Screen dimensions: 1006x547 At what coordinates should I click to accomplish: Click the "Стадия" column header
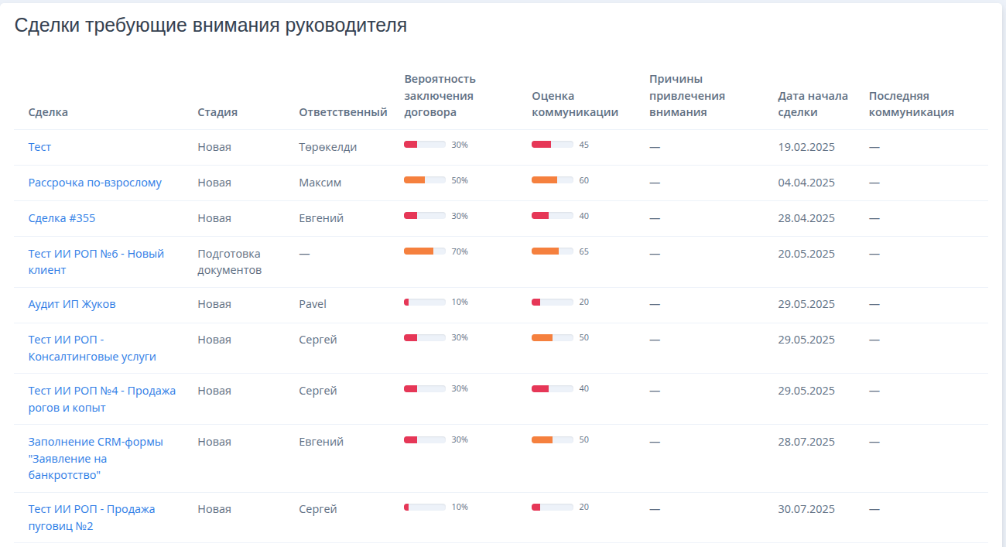point(217,112)
